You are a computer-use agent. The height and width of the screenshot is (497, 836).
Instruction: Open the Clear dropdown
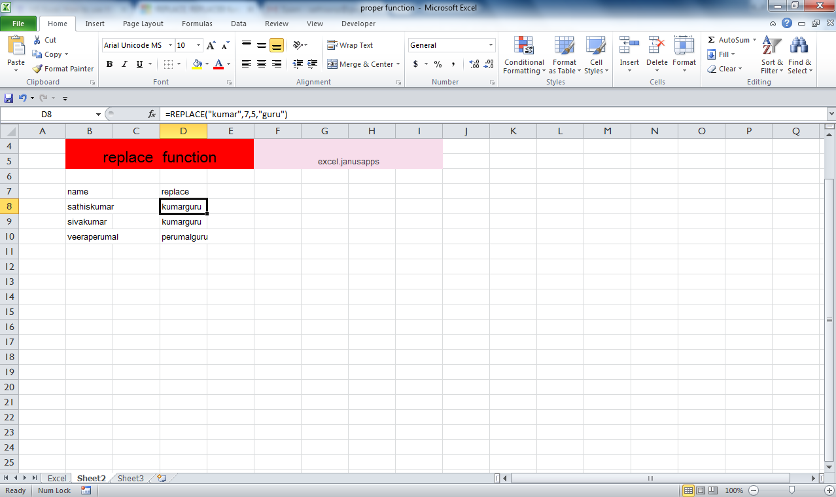click(724, 69)
